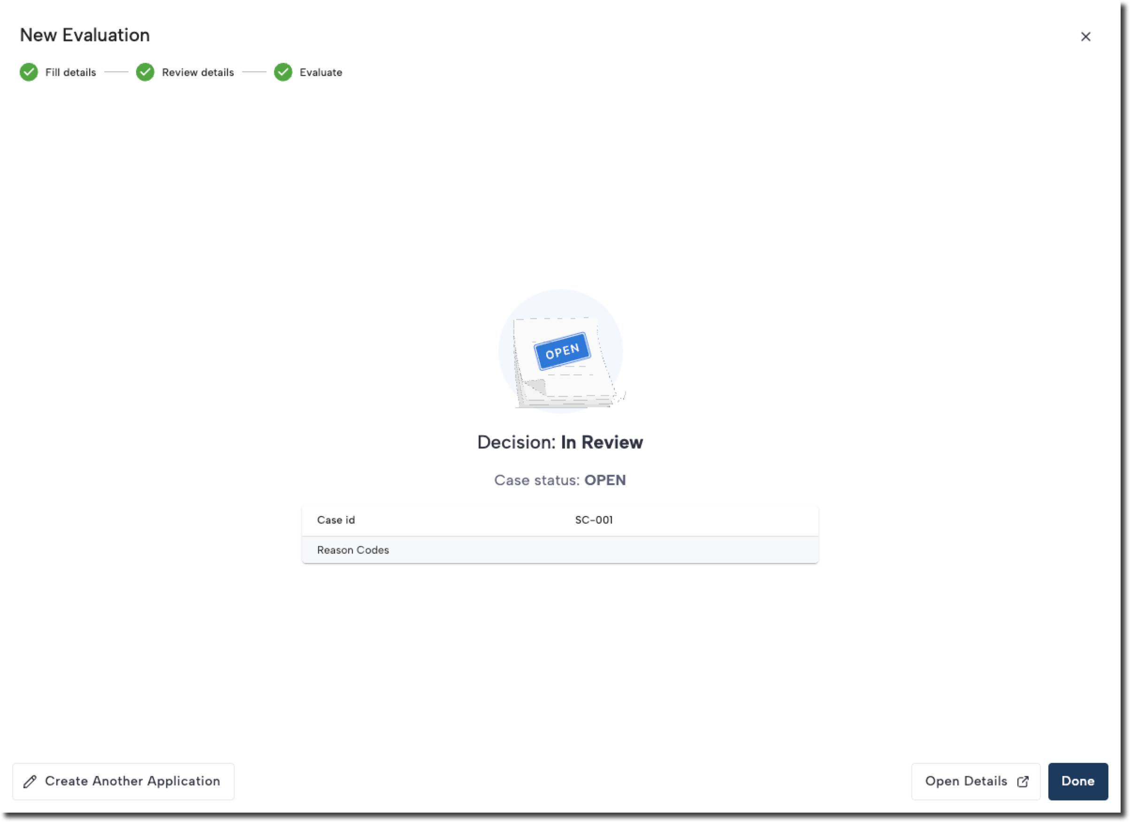Click the Case id row label
1130x822 pixels.
pos(336,520)
